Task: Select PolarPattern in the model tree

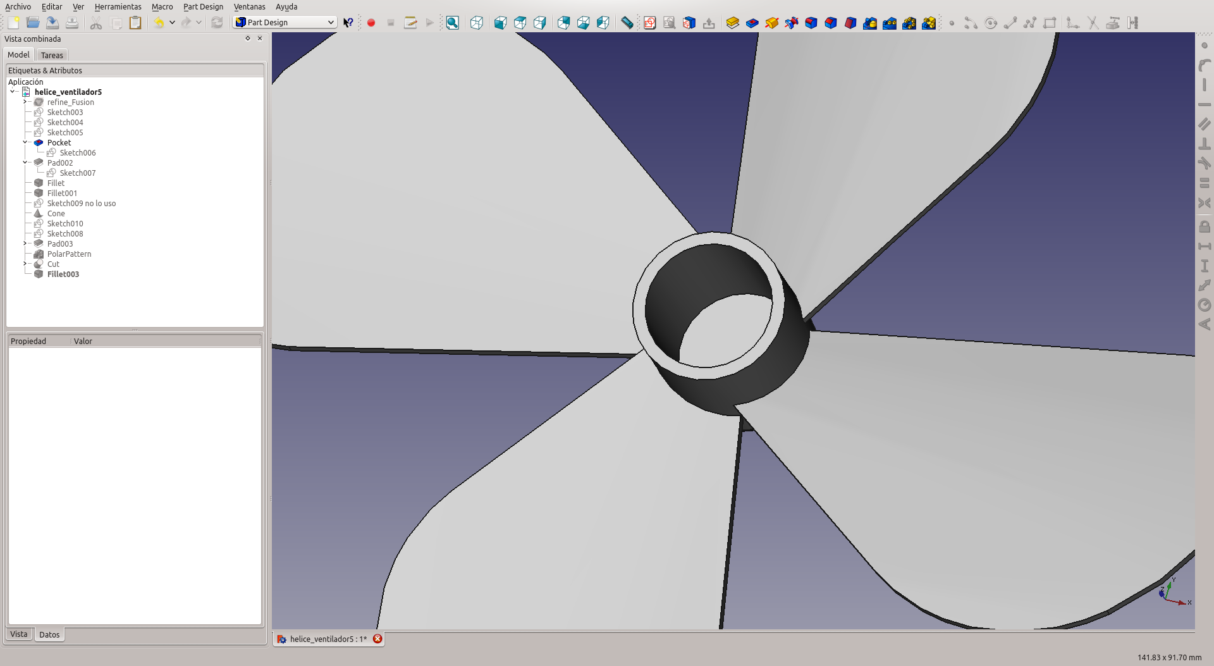Action: pyautogui.click(x=70, y=254)
